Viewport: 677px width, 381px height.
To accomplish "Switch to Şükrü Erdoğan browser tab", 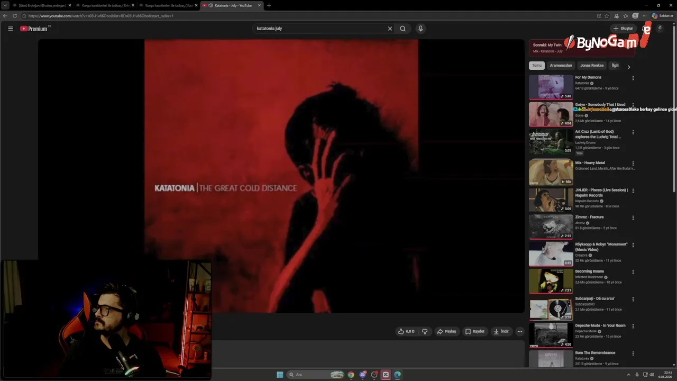I will coord(42,5).
